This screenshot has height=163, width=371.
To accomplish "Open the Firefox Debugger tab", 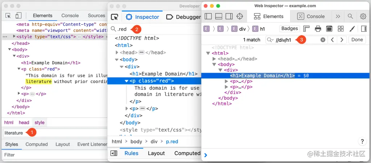I will [184, 17].
